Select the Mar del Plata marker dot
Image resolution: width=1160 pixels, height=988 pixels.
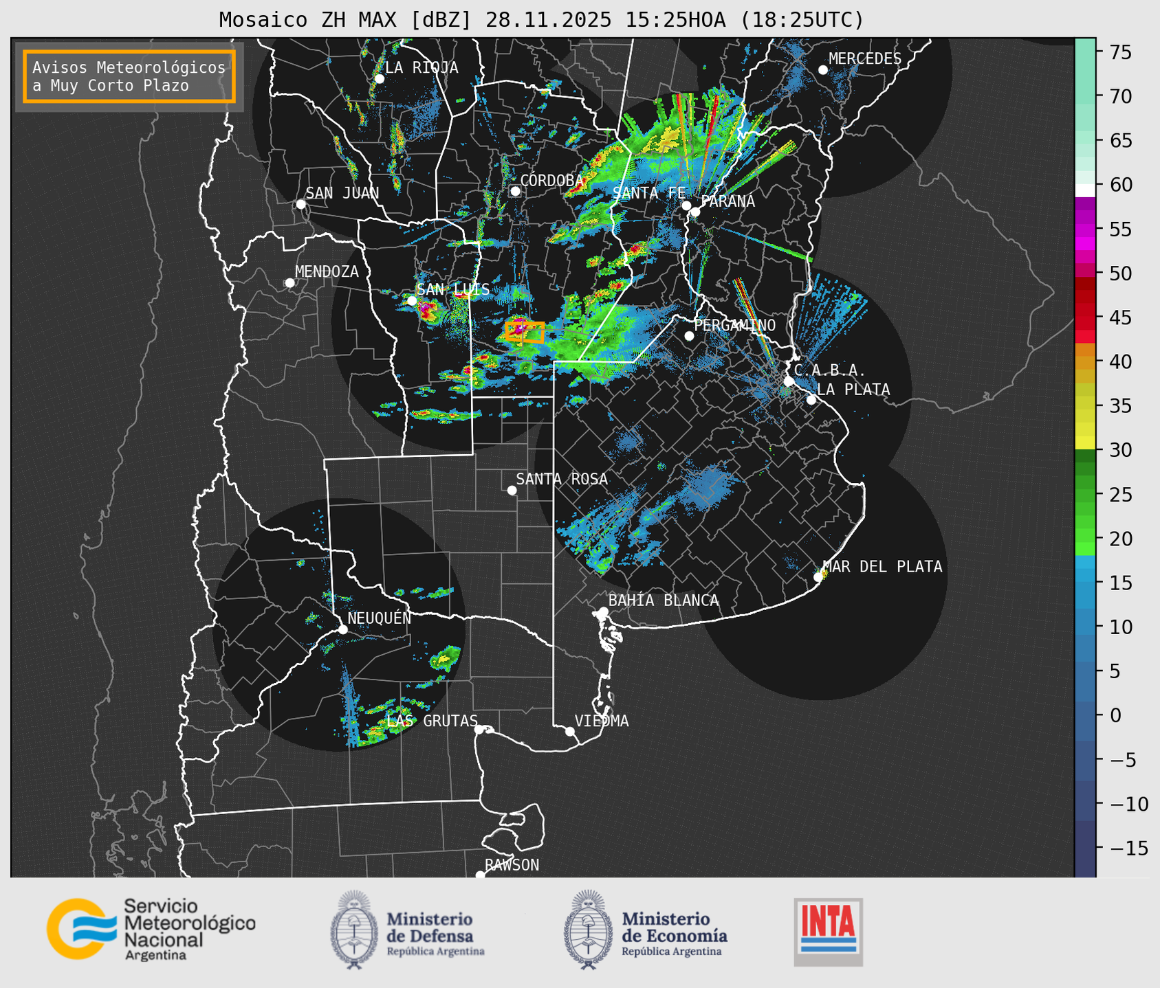tap(818, 577)
